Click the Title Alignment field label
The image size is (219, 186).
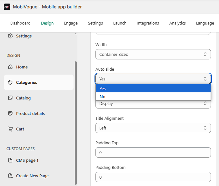[110, 119]
